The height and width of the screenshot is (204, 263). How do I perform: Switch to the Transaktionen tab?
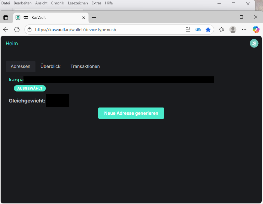coord(85,66)
